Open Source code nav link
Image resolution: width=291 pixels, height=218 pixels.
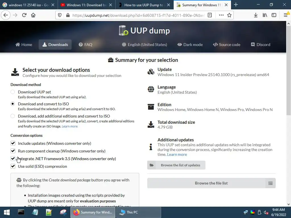[x=226, y=45]
